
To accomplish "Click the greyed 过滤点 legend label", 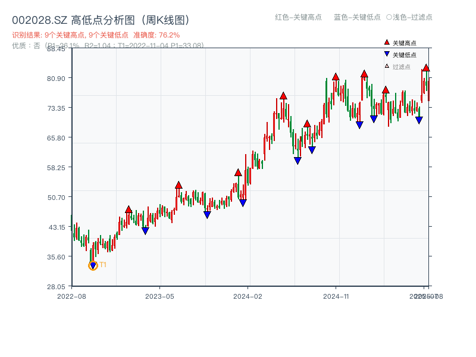I will tap(401, 67).
